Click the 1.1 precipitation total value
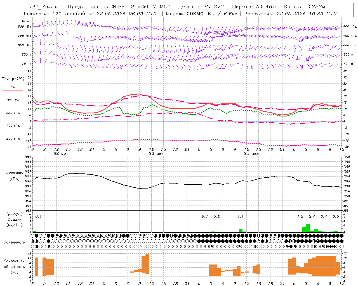This screenshot has height=286, width=358. 241,216
